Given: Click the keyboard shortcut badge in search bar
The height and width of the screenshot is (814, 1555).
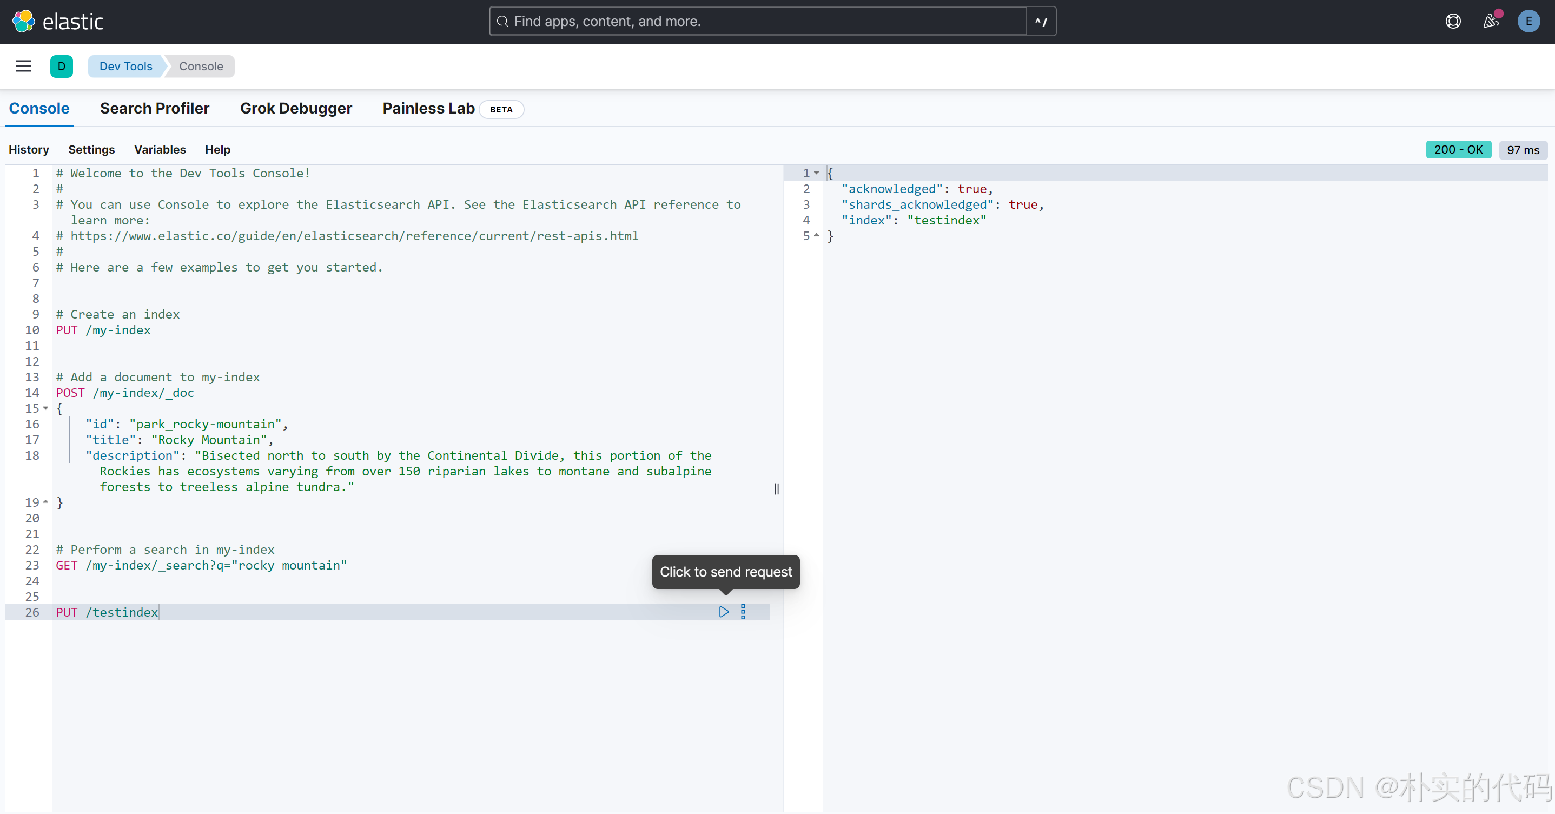Looking at the screenshot, I should point(1041,22).
